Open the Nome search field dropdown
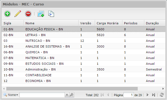 coord(10,95)
